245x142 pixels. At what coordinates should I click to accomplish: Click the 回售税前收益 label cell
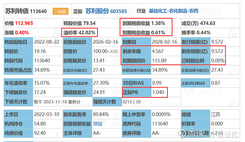pyautogui.click(x=77, y=124)
